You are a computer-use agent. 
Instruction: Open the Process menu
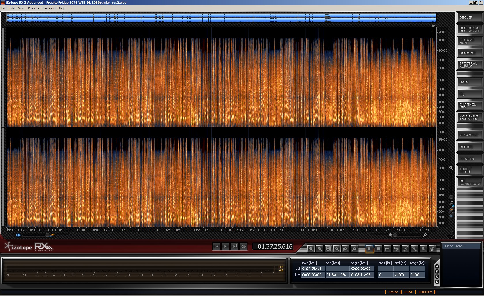33,8
